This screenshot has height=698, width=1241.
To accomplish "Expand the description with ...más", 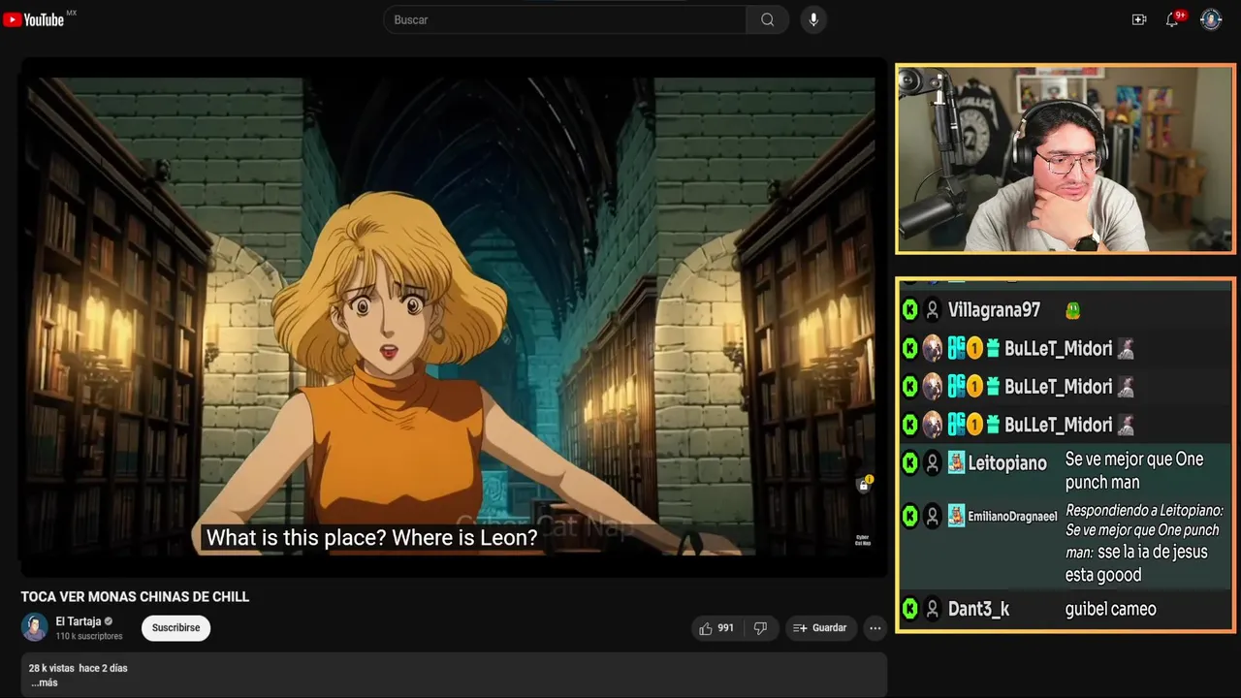I will pos(44,682).
